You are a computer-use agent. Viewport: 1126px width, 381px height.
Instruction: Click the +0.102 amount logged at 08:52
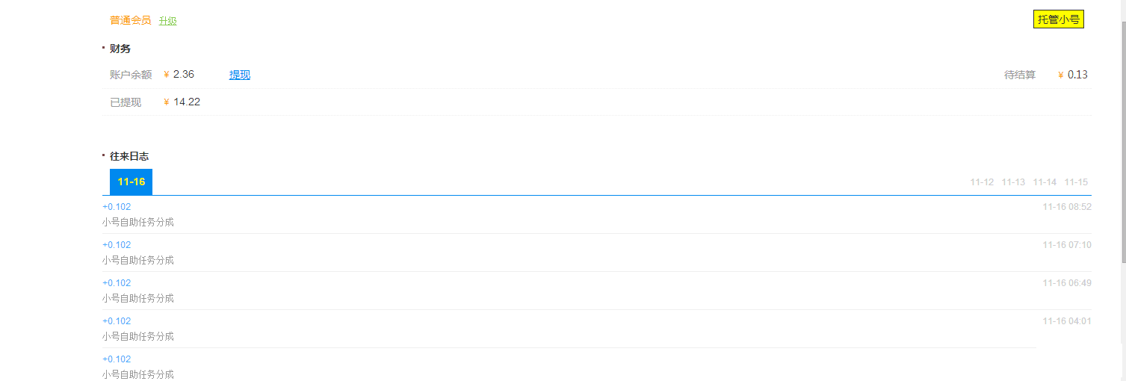pos(117,207)
